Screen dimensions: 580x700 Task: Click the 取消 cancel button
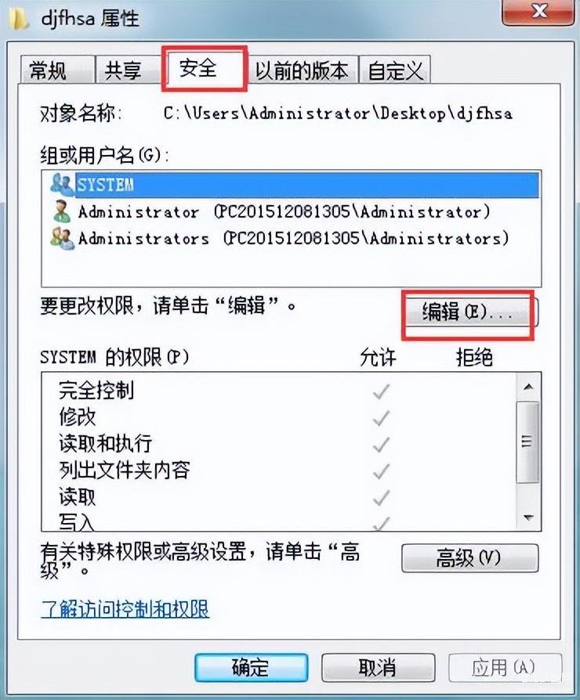(x=378, y=667)
